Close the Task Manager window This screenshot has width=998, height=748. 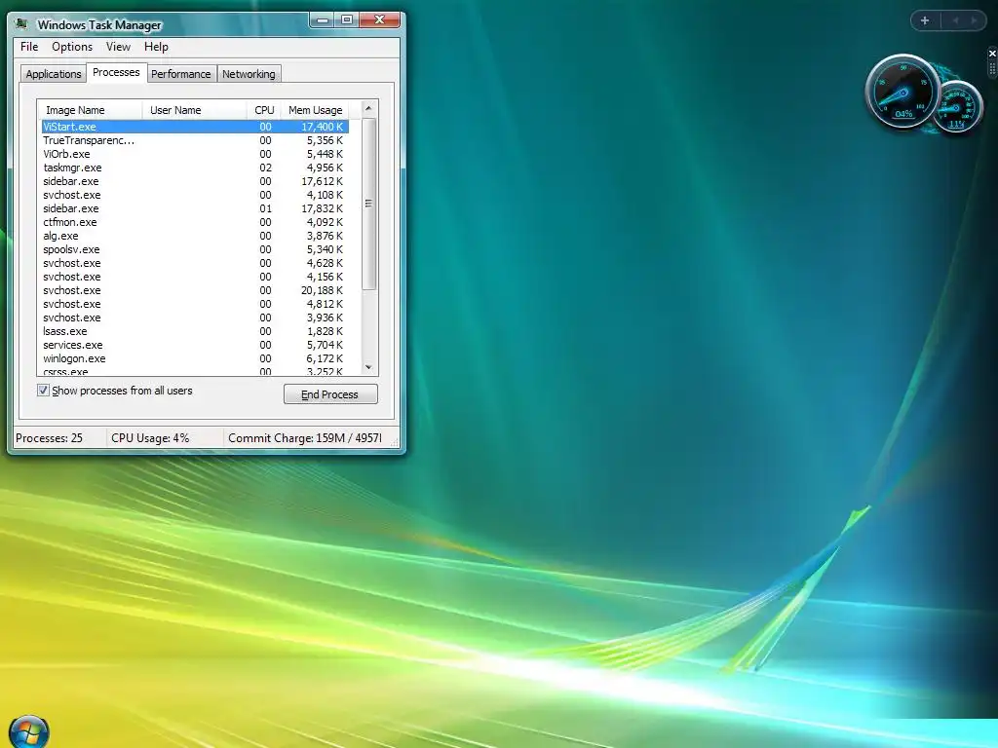click(379, 20)
